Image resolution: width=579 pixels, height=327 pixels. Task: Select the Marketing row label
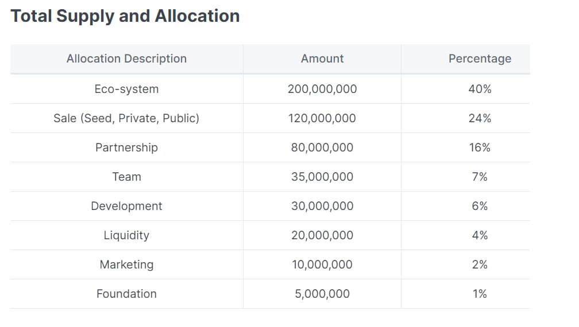click(x=126, y=264)
